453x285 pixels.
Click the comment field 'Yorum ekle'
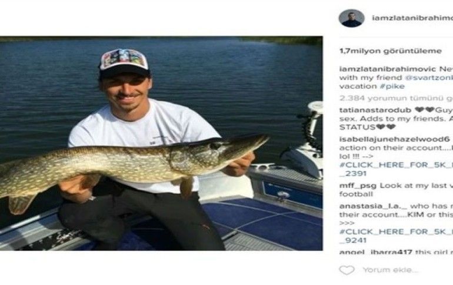tap(391, 270)
